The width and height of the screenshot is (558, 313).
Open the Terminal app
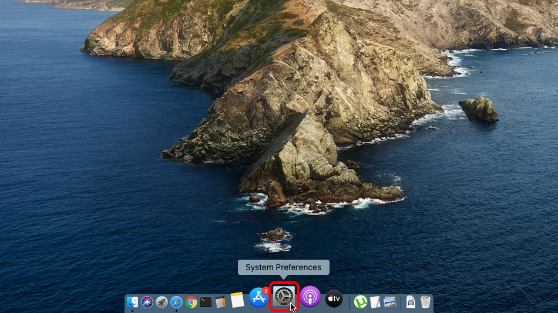[x=206, y=302]
